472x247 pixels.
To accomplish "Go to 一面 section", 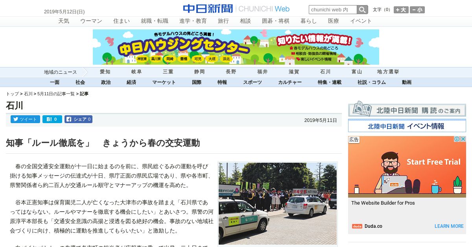I will click(x=55, y=82).
